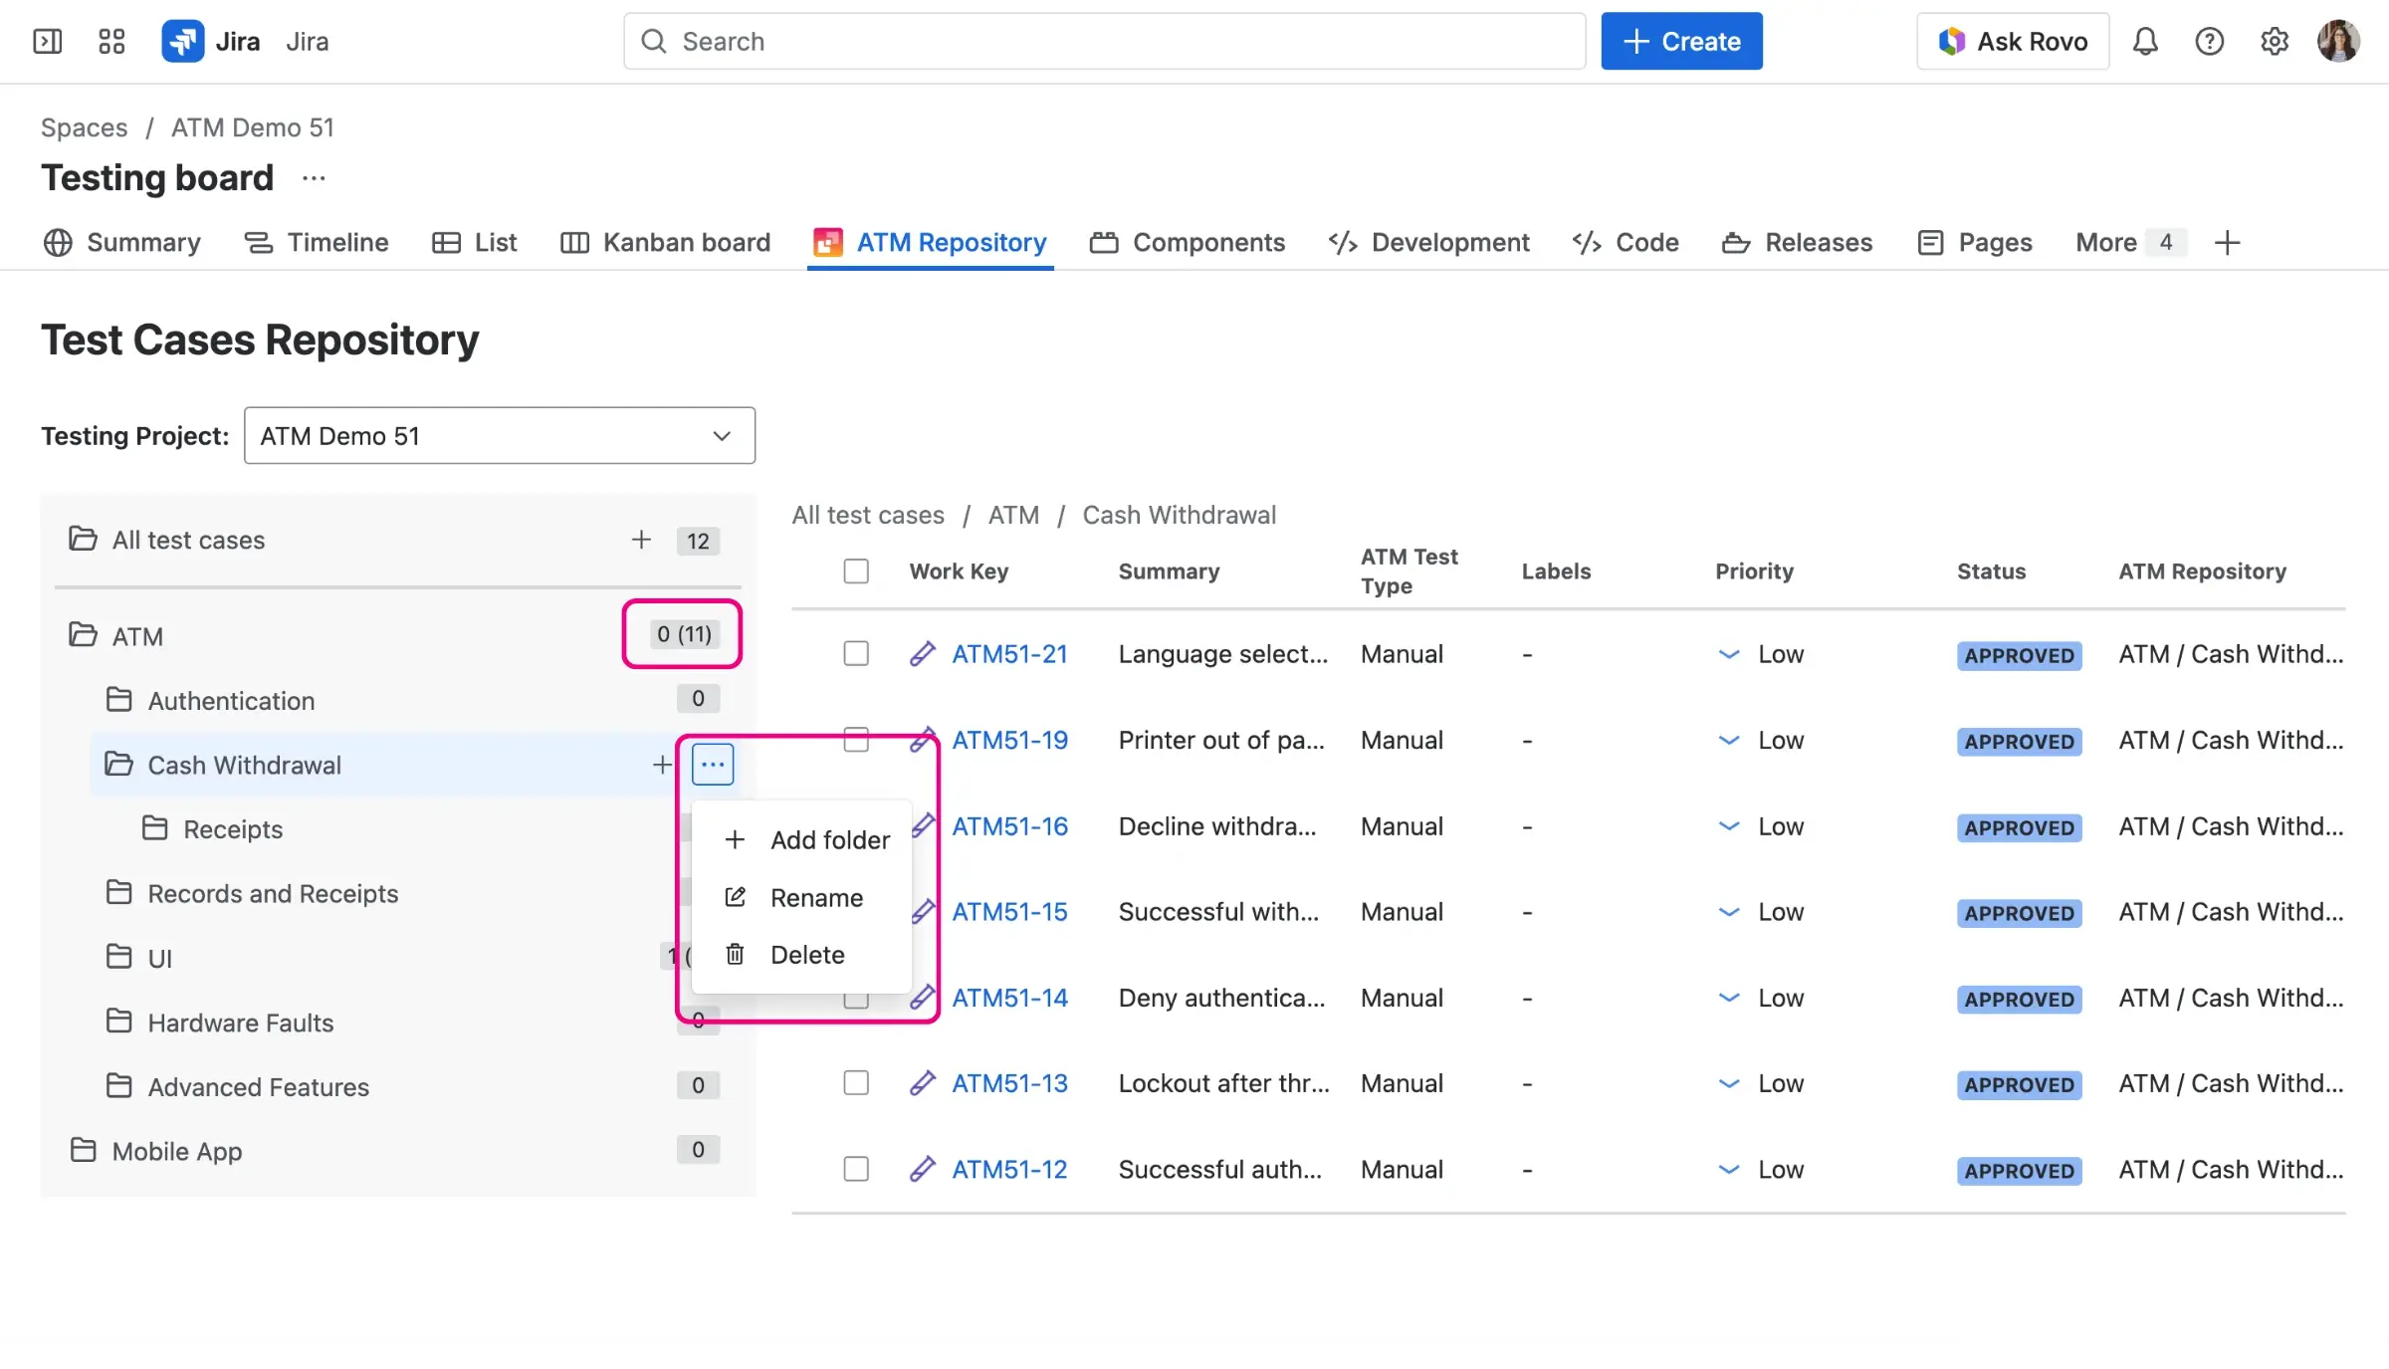Open the settings gear icon
The height and width of the screenshot is (1369, 2389).
tap(2274, 42)
